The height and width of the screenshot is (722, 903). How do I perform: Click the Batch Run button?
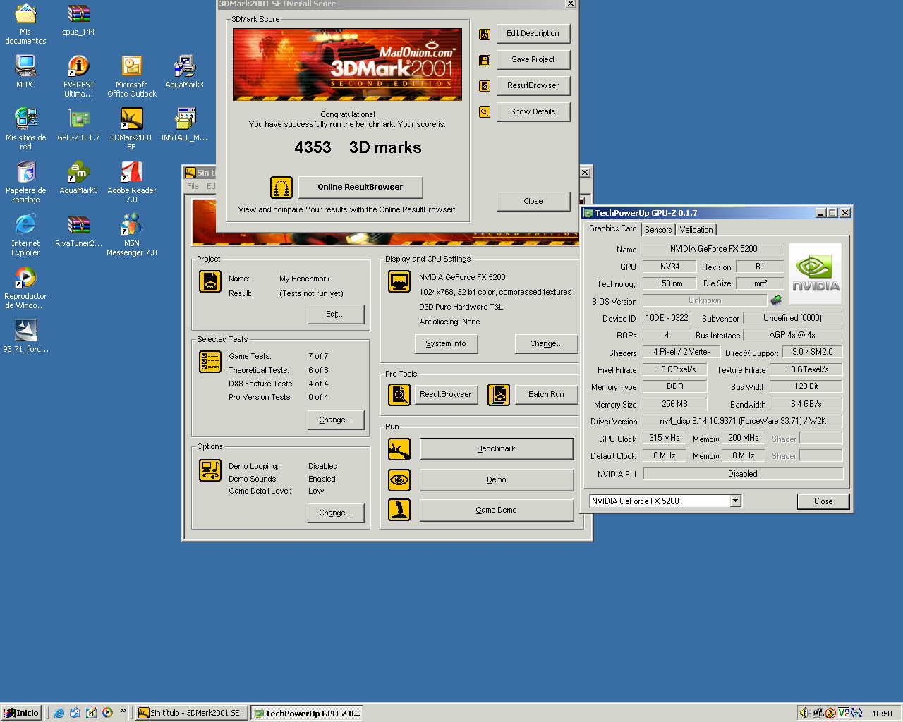(x=546, y=395)
